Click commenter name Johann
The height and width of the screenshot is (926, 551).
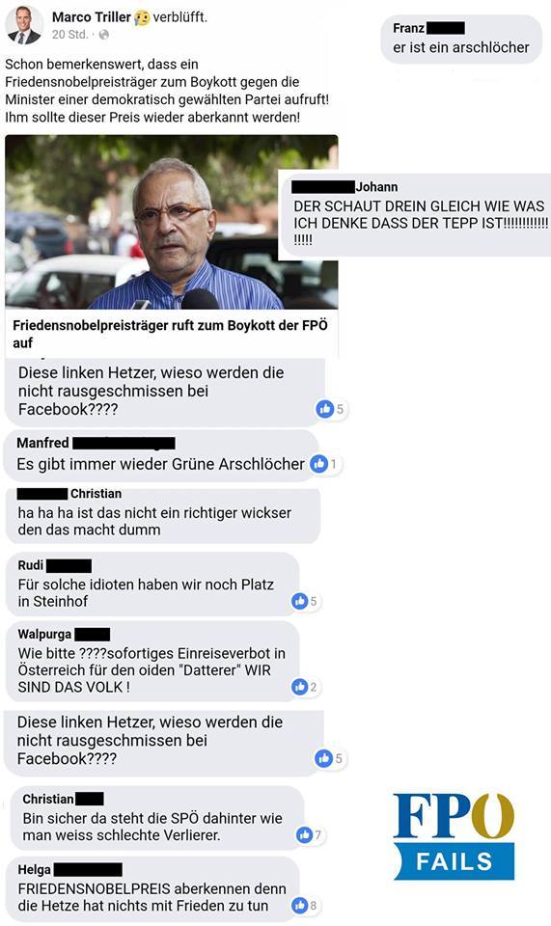tap(376, 187)
